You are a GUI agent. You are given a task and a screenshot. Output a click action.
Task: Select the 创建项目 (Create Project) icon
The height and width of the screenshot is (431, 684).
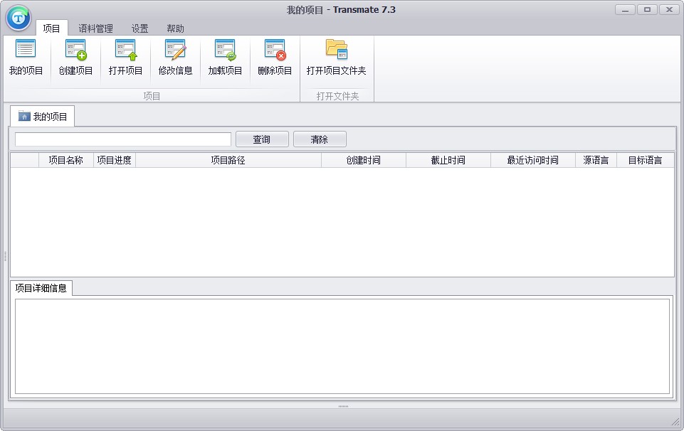pyautogui.click(x=75, y=57)
